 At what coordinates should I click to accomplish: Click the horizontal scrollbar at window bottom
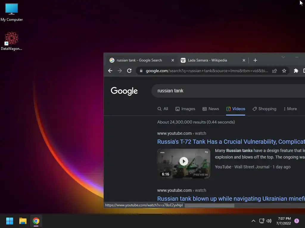(x=209, y=205)
